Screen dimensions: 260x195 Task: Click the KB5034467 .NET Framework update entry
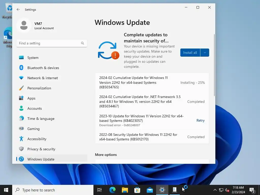pos(152,102)
